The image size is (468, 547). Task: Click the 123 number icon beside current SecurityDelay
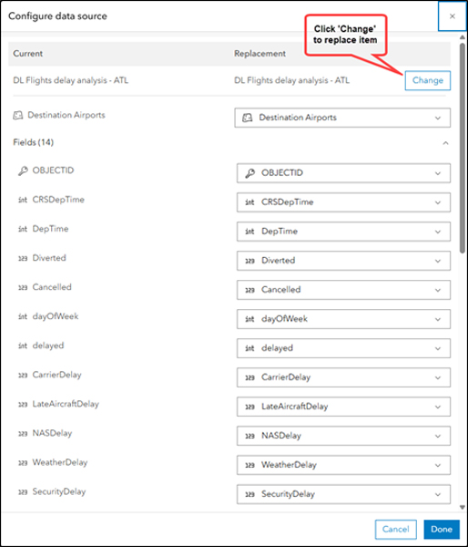coord(23,492)
